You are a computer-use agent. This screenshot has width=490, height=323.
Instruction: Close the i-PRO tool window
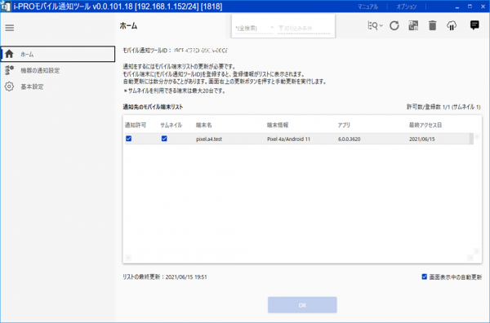[x=483, y=7]
